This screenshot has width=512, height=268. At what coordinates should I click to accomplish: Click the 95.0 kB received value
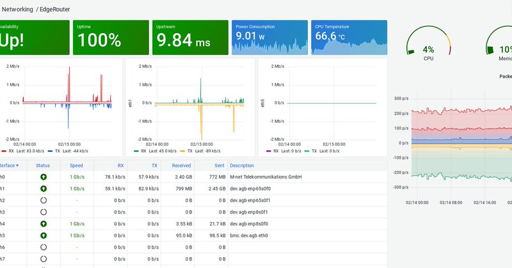(x=184, y=235)
